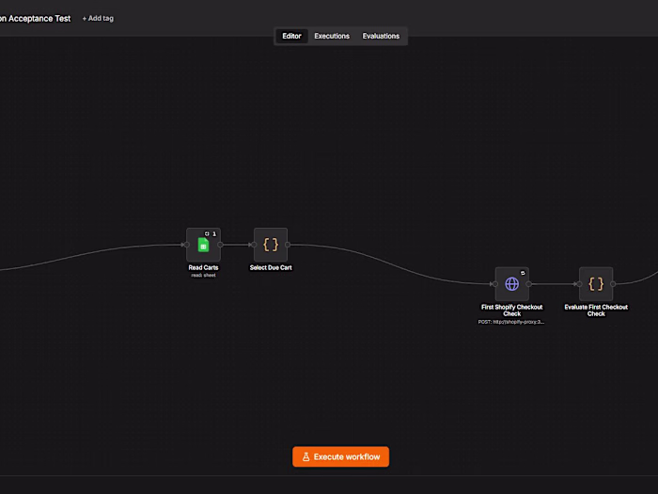The image size is (658, 494).
Task: Click the 'read: sheet' subtitle
Action: click(x=204, y=276)
